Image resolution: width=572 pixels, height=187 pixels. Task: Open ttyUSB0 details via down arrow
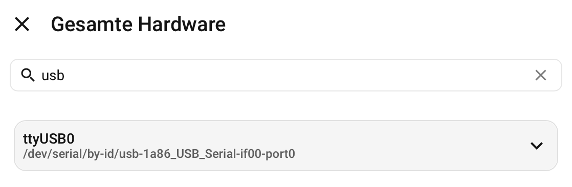pyautogui.click(x=536, y=146)
